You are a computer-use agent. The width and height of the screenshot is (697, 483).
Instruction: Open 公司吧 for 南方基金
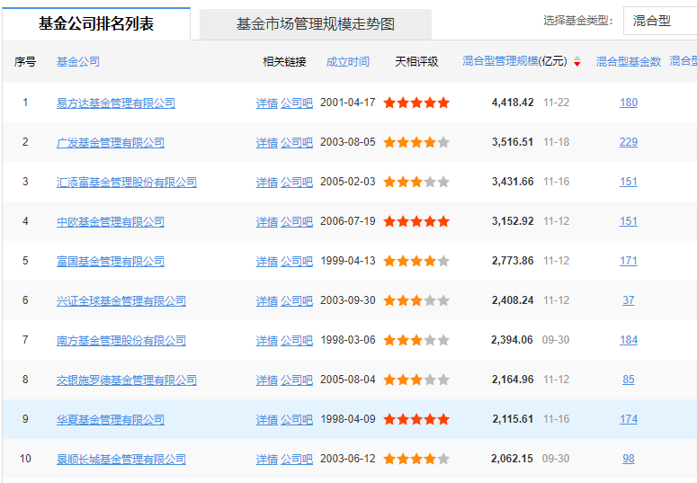[297, 340]
